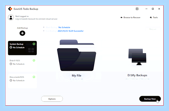169x111 pixels.
Task: Click last backup 2021/11/25 16:29 Successful link
Action: [x=71, y=31]
